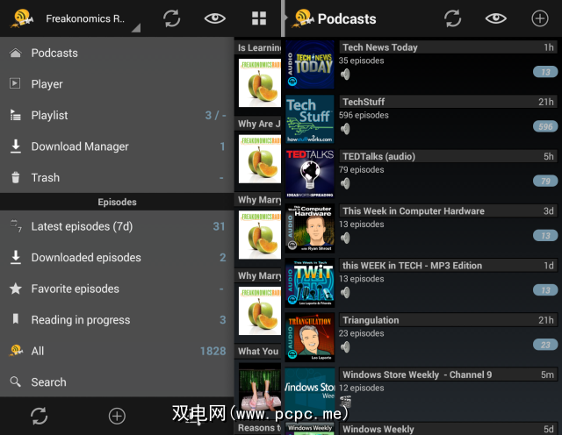Viewport: 562px width, 435px height.
Task: Click trash can icon
Action: coord(16,177)
